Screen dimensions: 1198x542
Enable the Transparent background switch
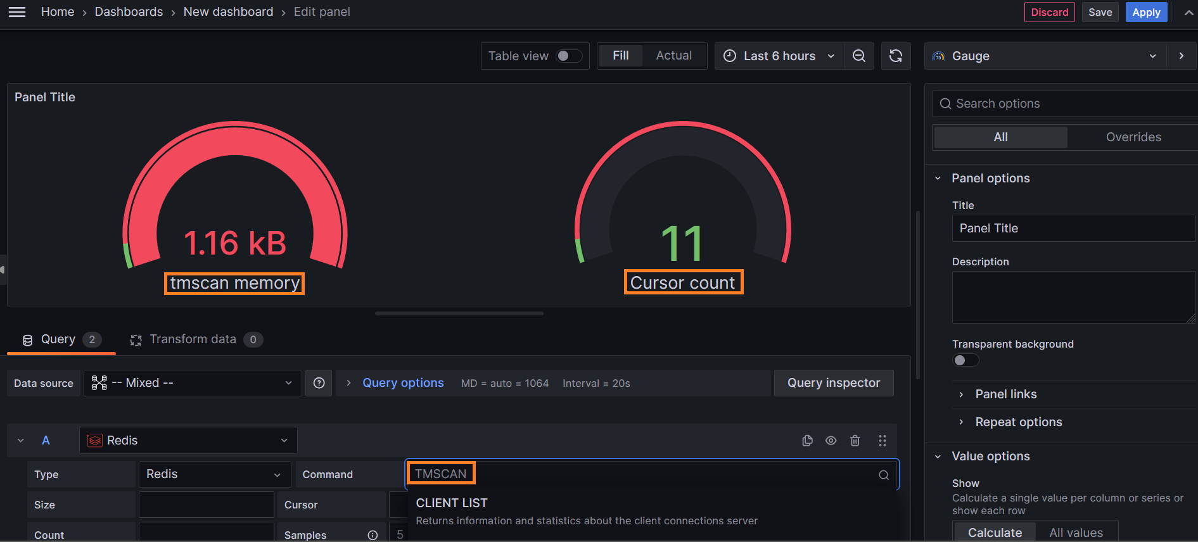coord(965,360)
